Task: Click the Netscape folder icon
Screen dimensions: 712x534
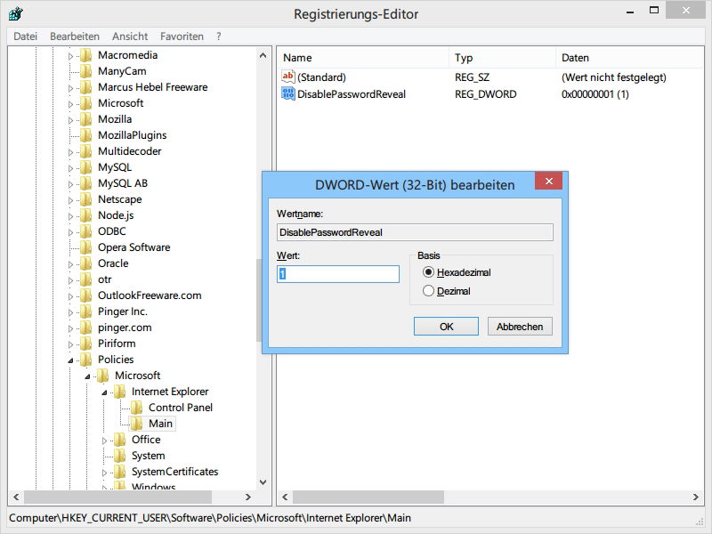Action: 85,199
